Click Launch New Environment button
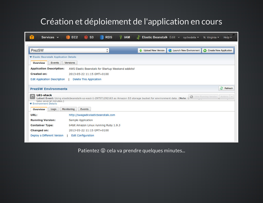 coord(184,51)
